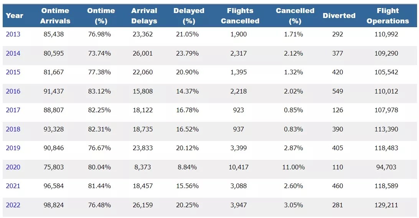Select the 2016 year link

click(x=13, y=91)
